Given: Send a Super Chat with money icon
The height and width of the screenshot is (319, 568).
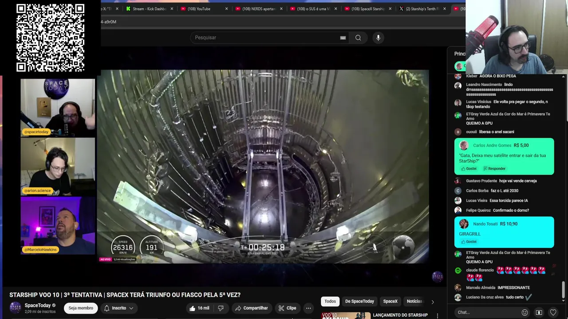Looking at the screenshot, I should [539, 312].
